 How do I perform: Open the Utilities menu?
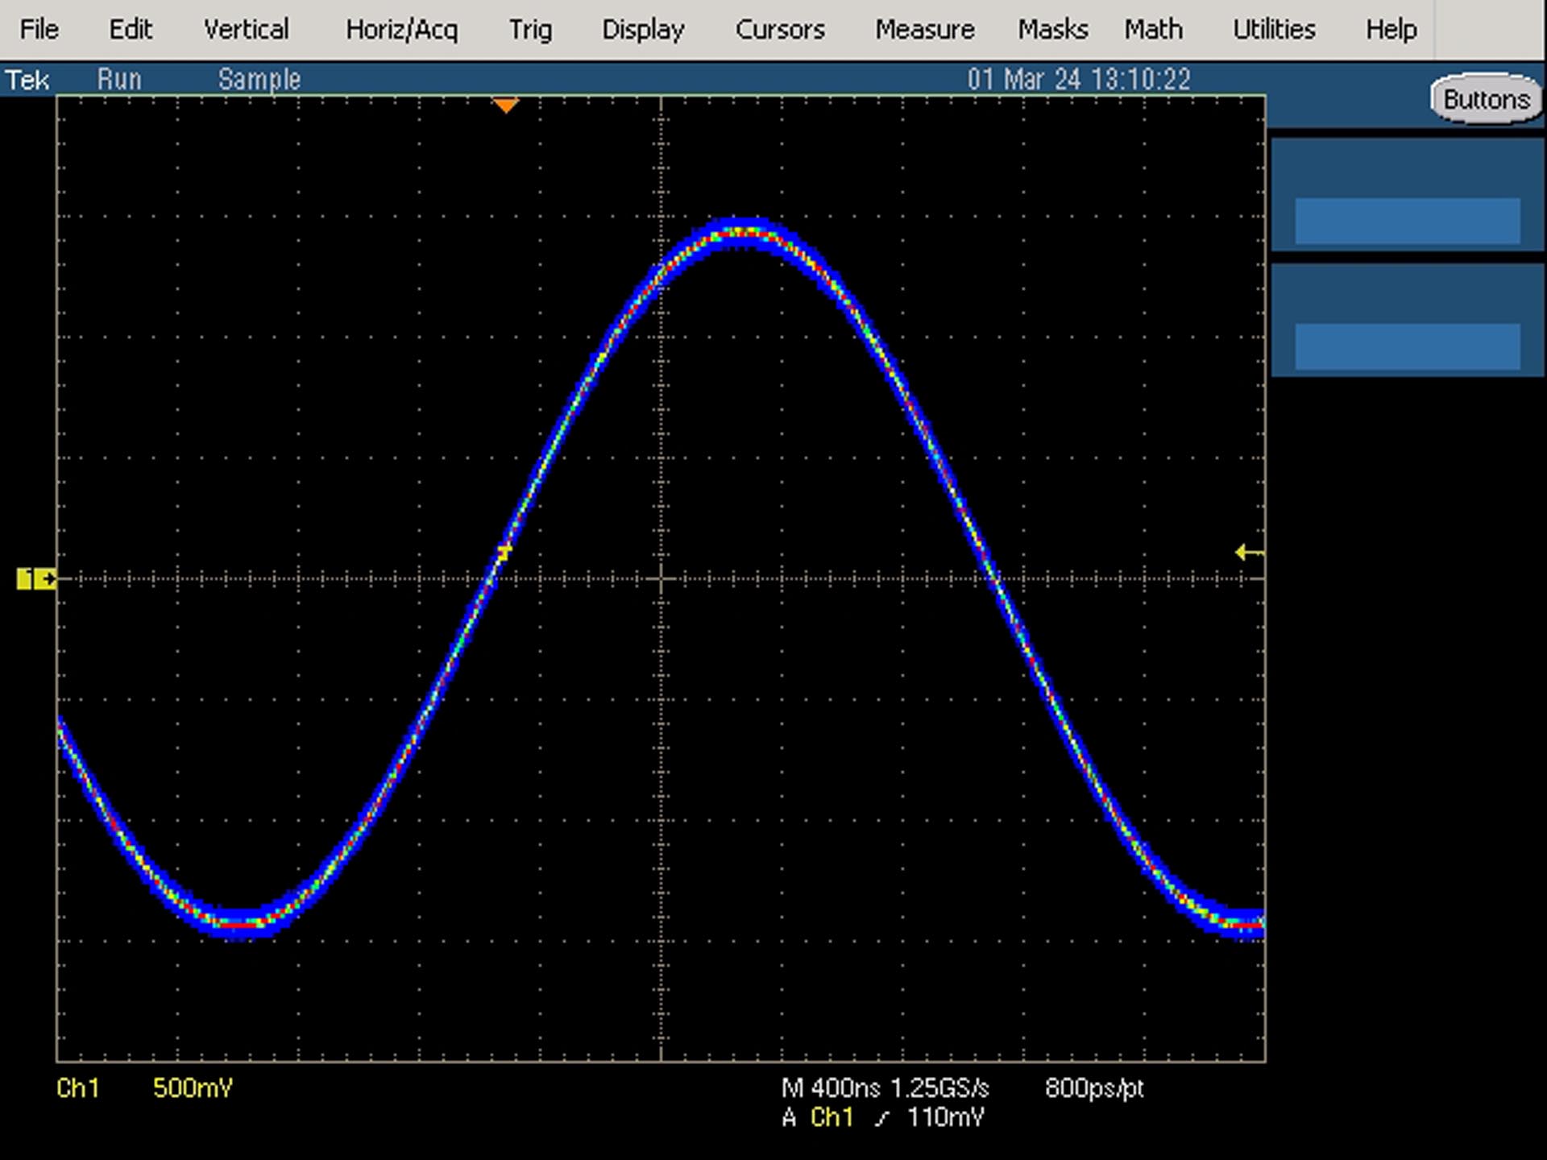click(x=1274, y=30)
